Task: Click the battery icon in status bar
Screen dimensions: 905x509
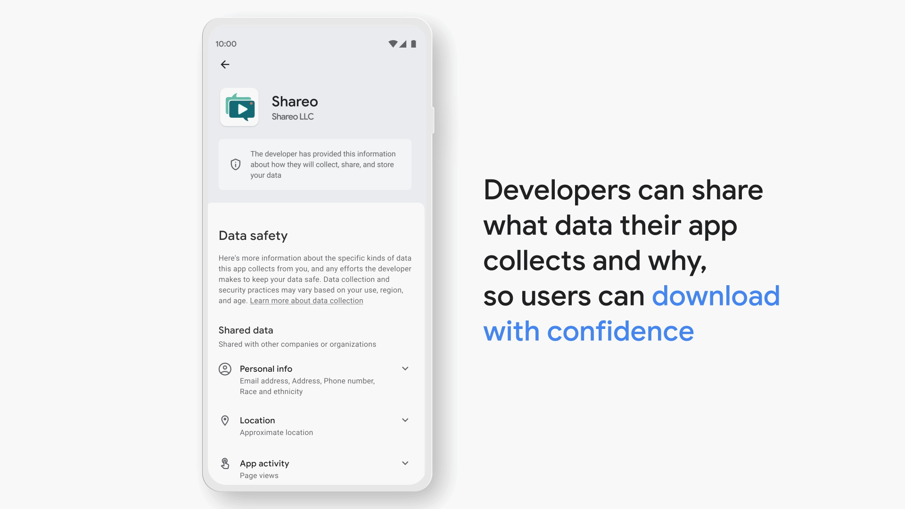Action: click(x=413, y=43)
